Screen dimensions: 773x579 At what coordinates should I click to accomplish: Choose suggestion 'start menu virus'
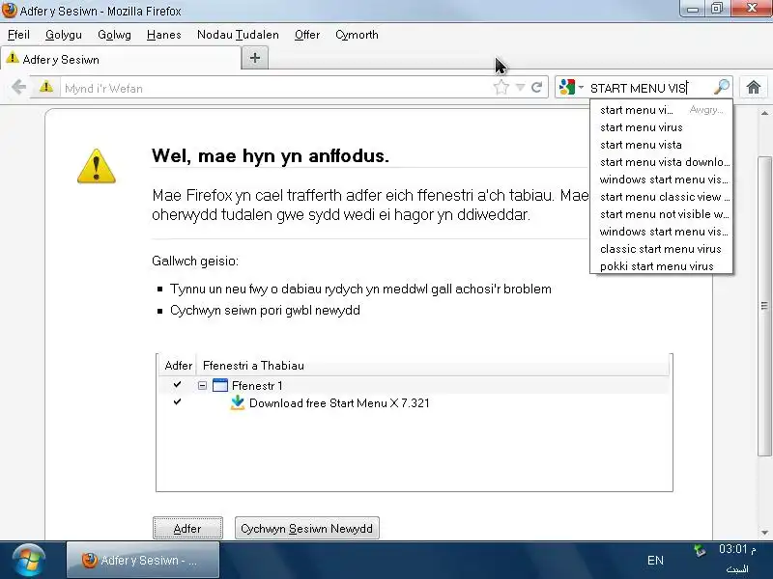point(661,127)
